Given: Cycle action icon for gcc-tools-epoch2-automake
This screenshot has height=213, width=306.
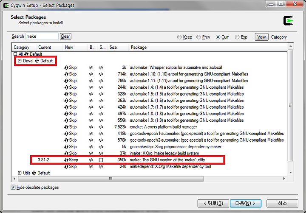Looking at the screenshot, I should (66, 140).
